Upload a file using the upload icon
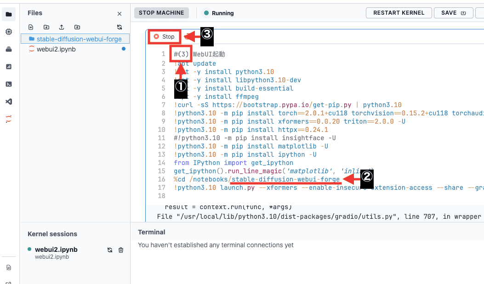 click(x=62, y=28)
